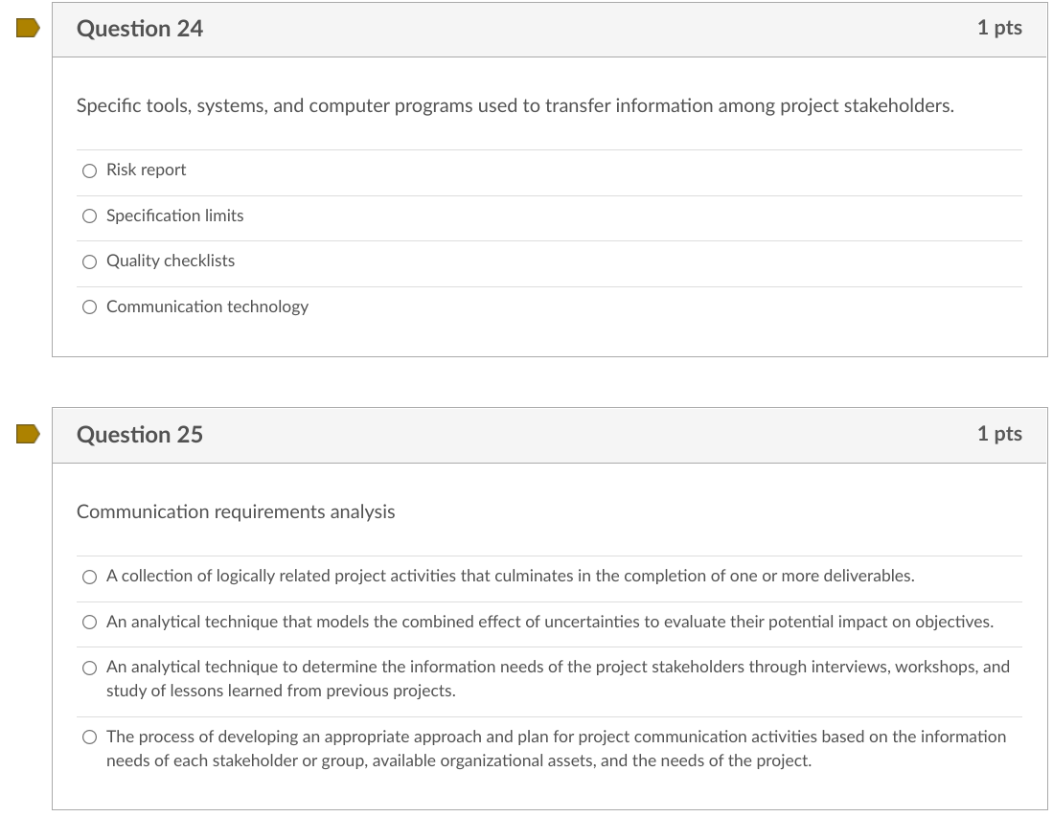Select radio for interviews and workshops technique

89,668
